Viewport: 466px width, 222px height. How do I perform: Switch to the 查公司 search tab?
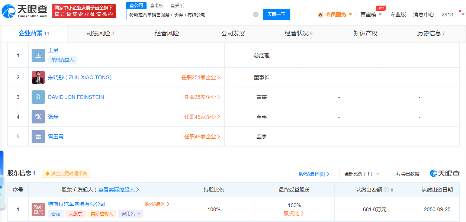[136, 5]
